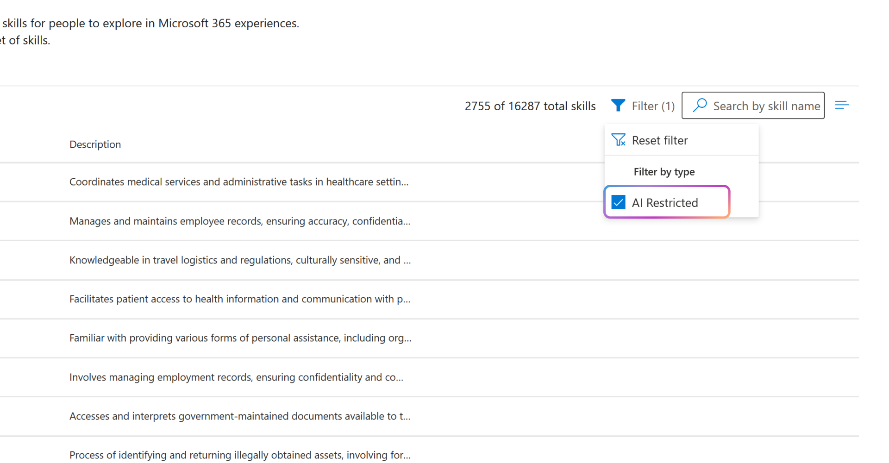
Task: Open the Accesses government-maintained documents row
Action: click(x=240, y=416)
